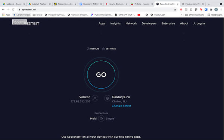Open the browser extensions puzzle icon

point(211,10)
